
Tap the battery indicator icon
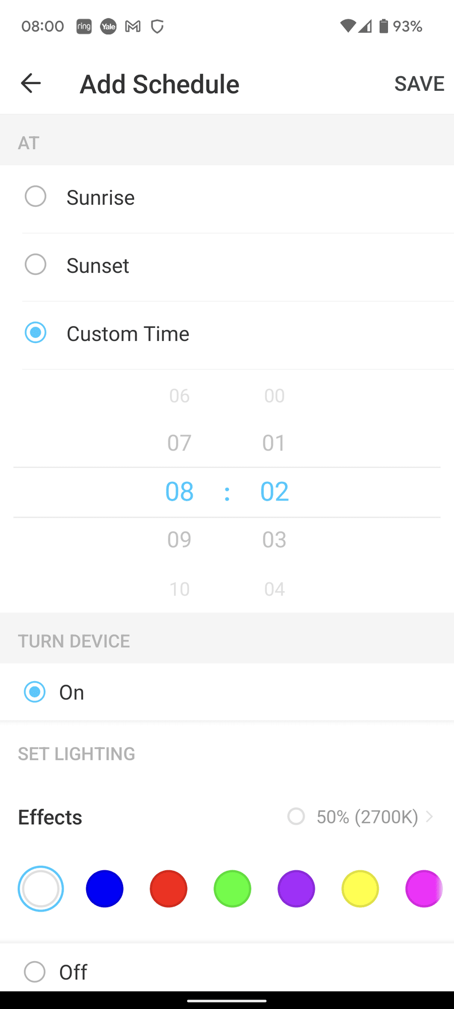click(x=384, y=26)
